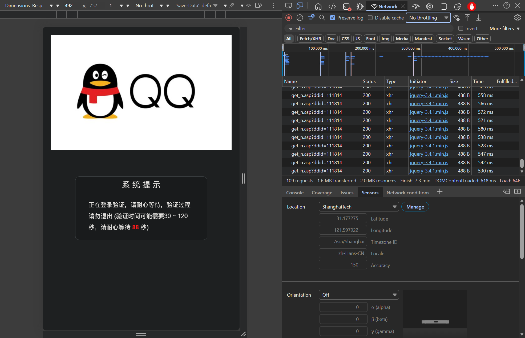Open Network settings gear
The image size is (525, 338).
(x=517, y=18)
